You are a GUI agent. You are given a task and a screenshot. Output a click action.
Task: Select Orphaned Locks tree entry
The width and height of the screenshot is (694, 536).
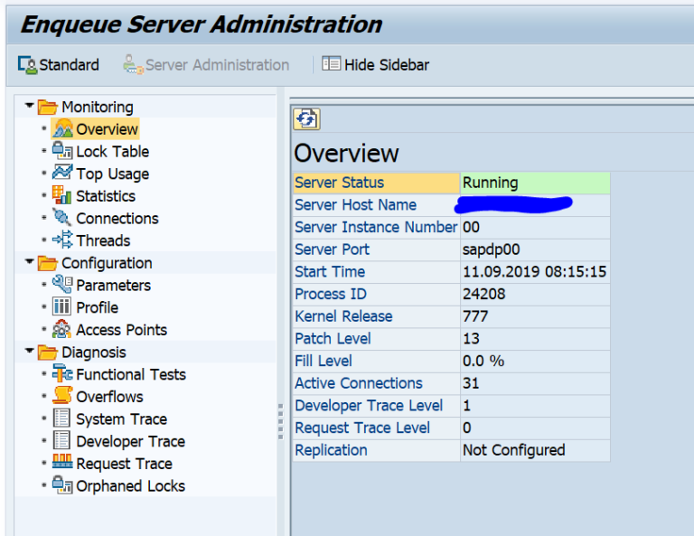[130, 485]
